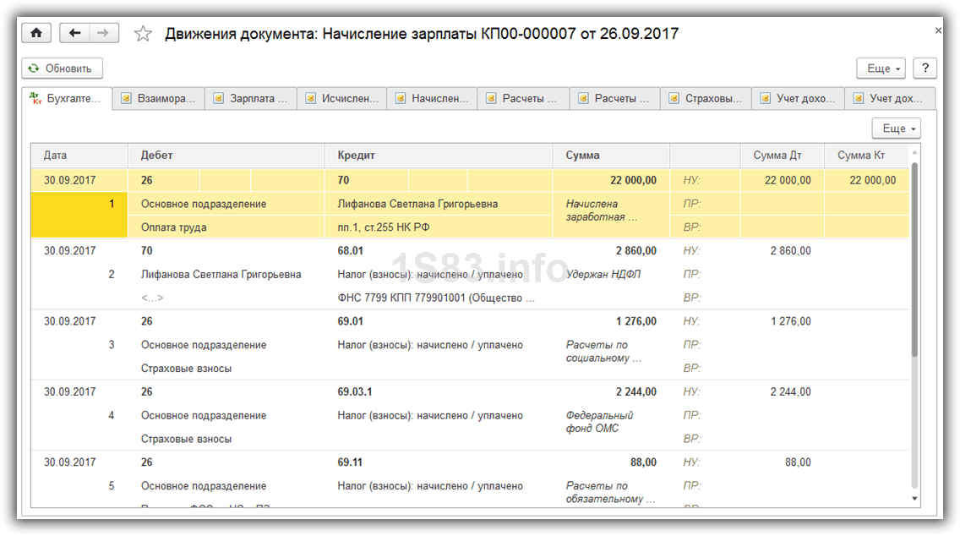The width and height of the screenshot is (960, 536).
Task: Navigate back with the left arrow
Action: pyautogui.click(x=74, y=33)
